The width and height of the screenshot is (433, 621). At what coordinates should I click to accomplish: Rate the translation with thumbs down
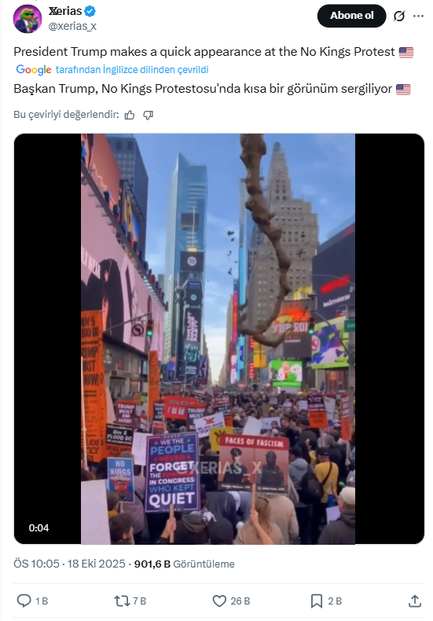tap(148, 115)
